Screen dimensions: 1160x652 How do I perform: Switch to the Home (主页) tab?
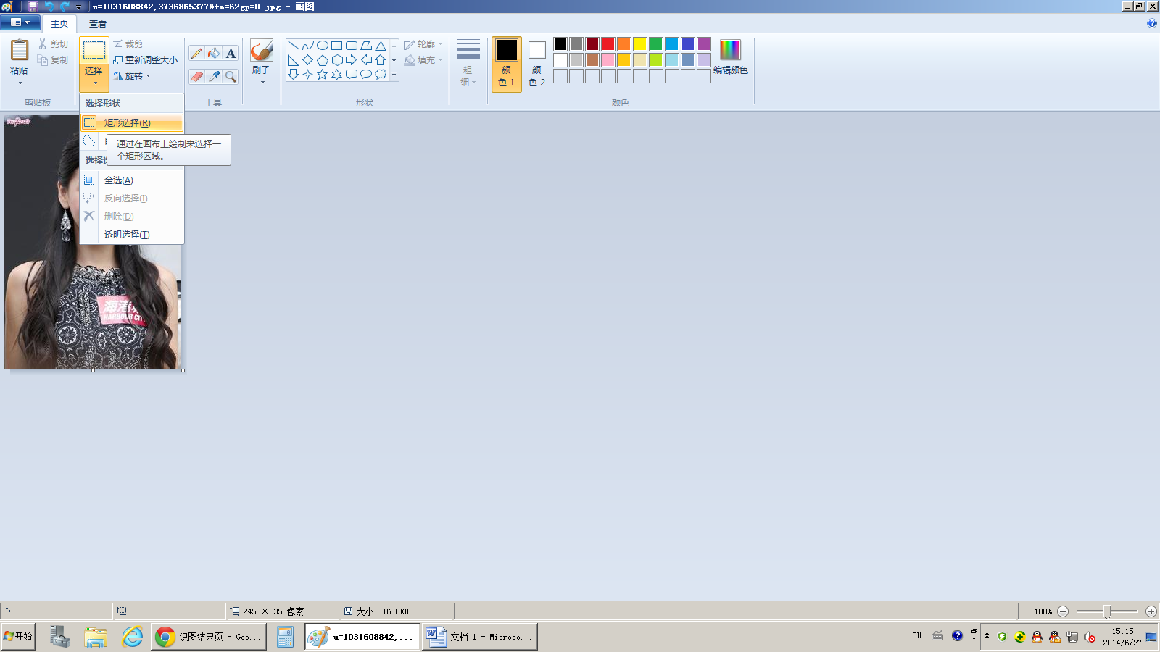coord(59,23)
